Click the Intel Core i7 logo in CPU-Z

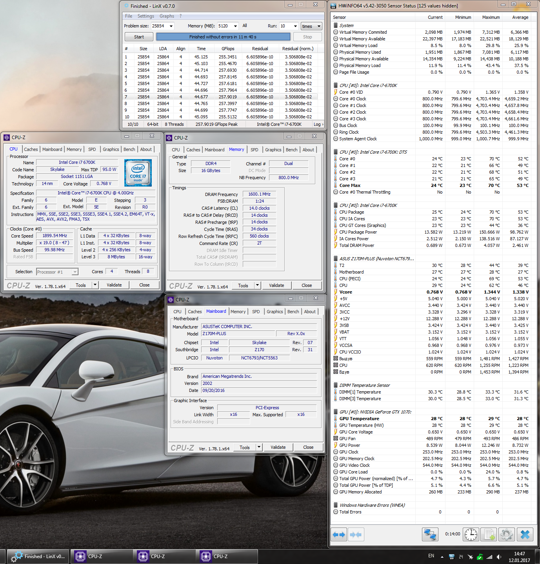138,173
